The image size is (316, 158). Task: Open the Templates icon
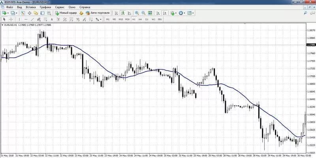tap(190, 13)
